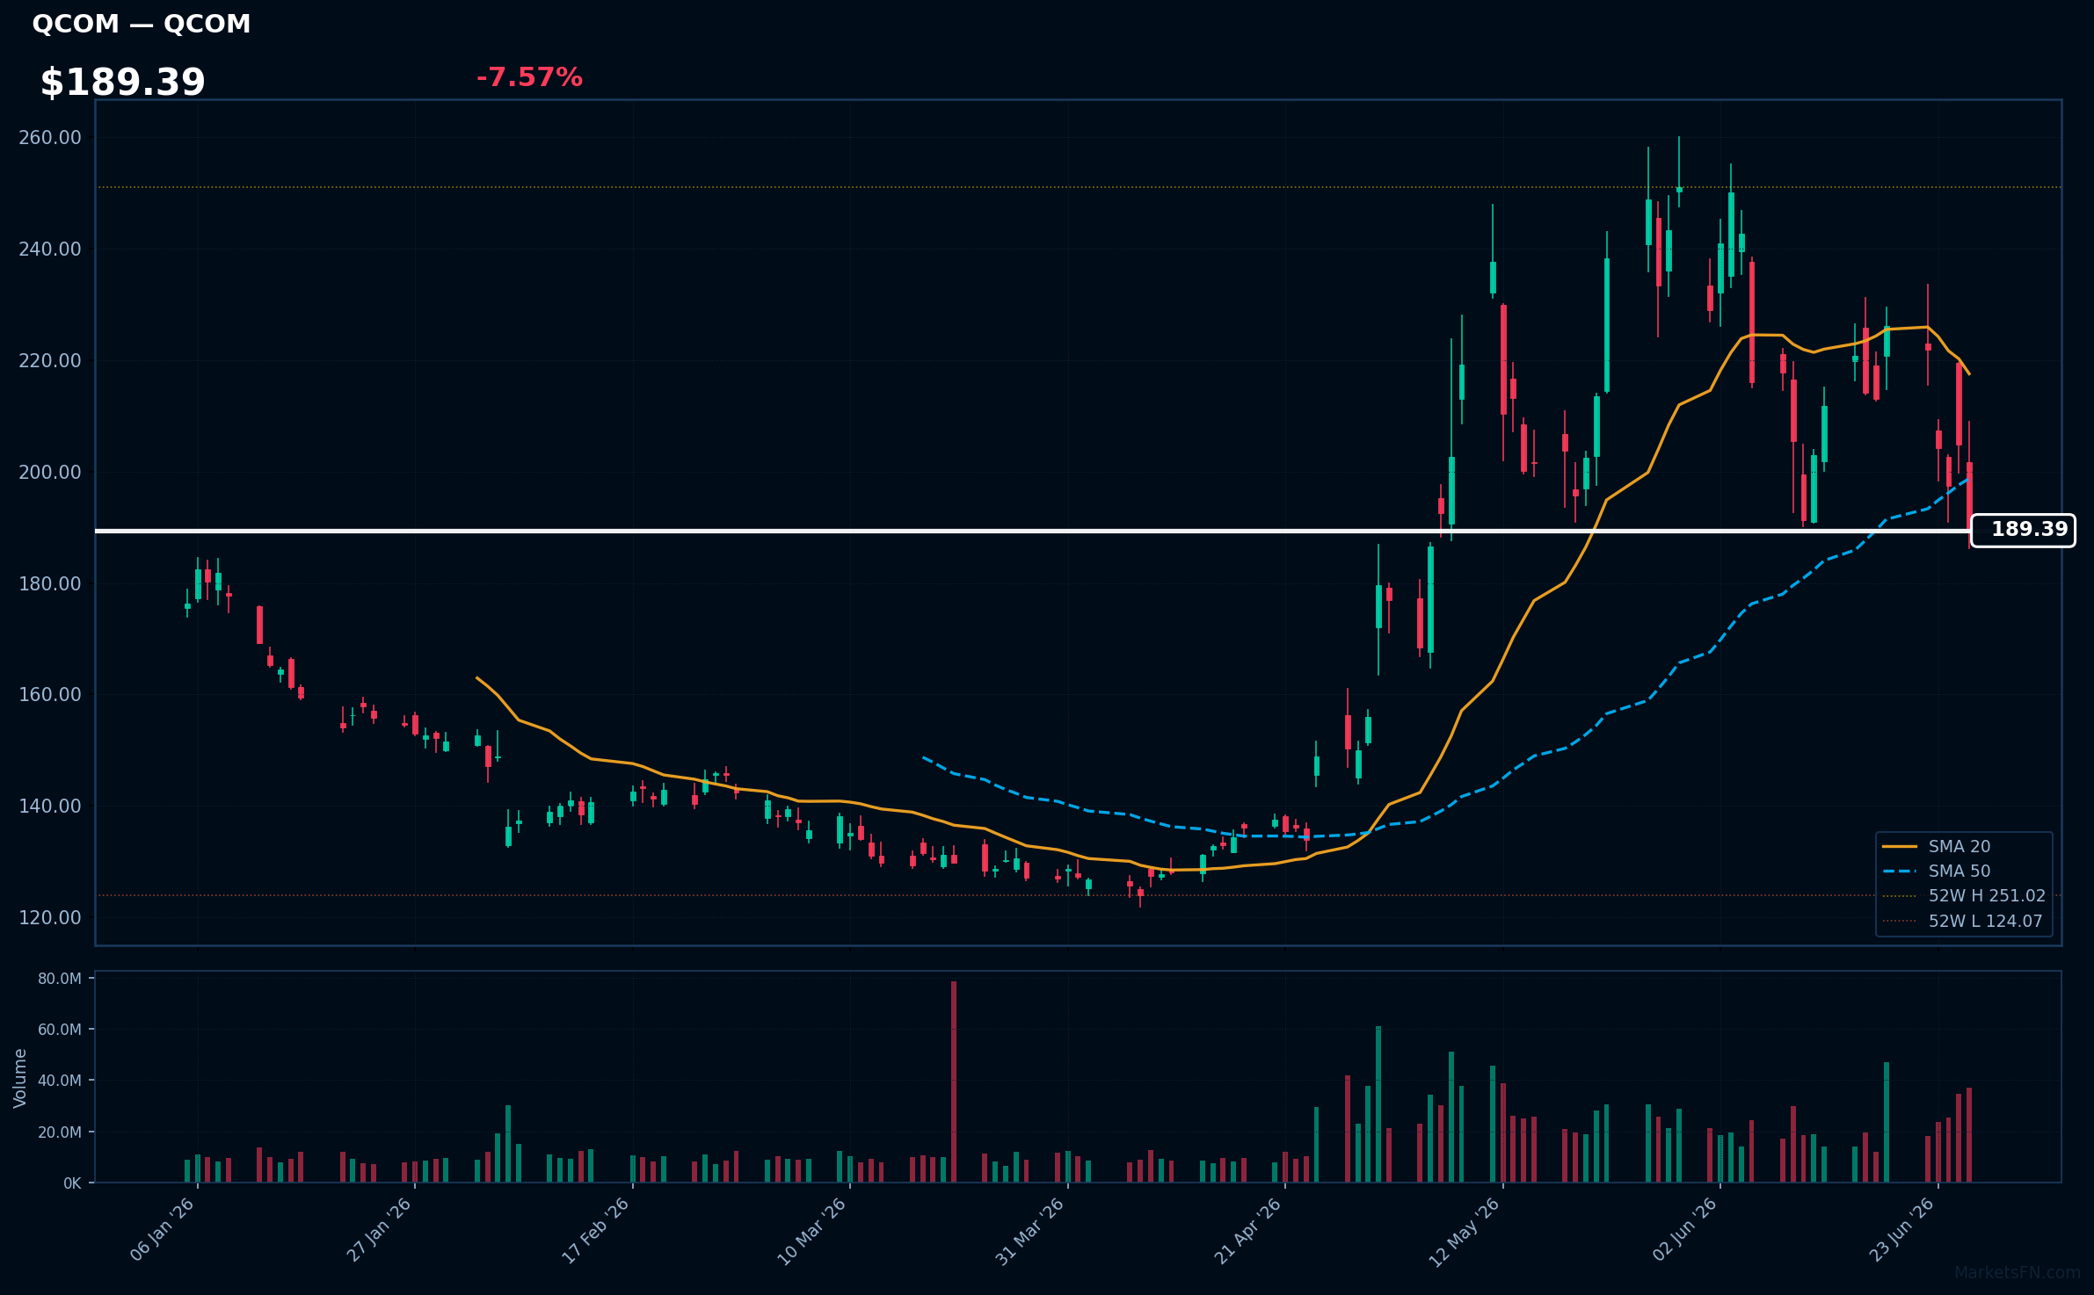Click the 12 May '26 date label
The height and width of the screenshot is (1295, 2094).
tap(1465, 1231)
